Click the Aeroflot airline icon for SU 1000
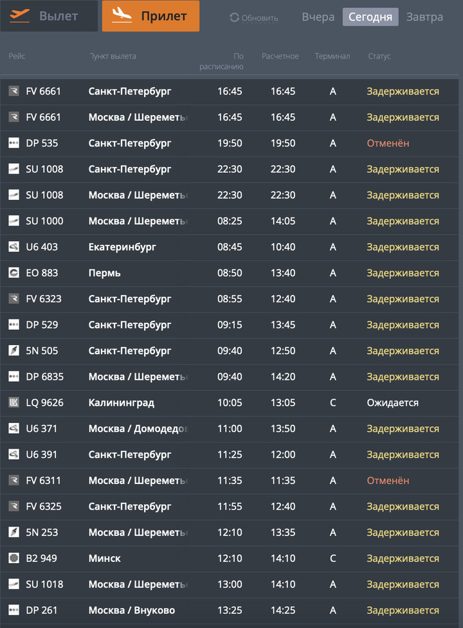 pyautogui.click(x=14, y=221)
